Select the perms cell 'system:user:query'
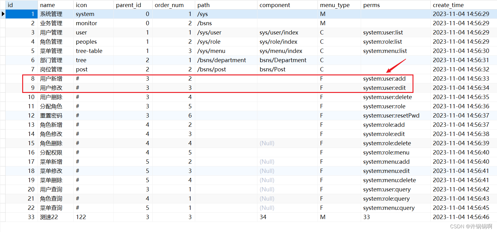 [396, 190]
